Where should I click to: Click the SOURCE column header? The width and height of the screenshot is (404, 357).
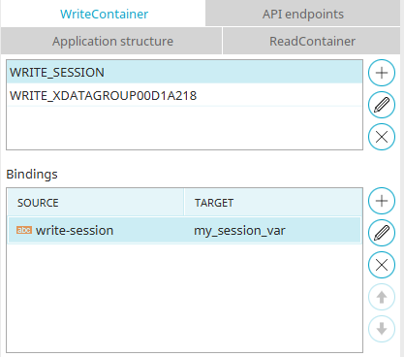point(96,203)
